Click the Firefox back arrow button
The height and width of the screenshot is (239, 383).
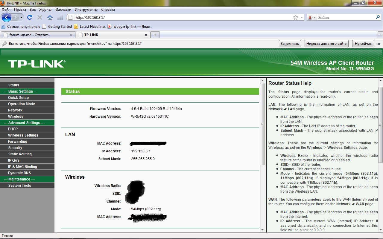[7, 18]
